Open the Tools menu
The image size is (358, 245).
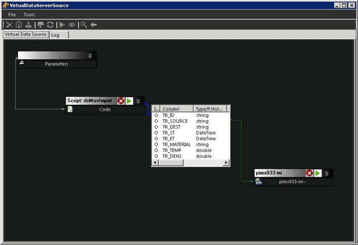pyautogui.click(x=29, y=14)
